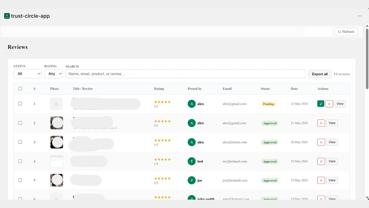Click the trust-circle-app logo icon
Image resolution: width=369 pixels, height=208 pixels.
point(7,16)
